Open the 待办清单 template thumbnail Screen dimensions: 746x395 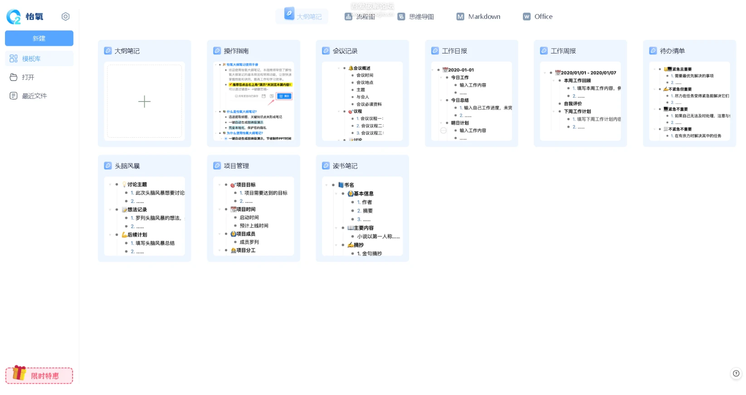click(690, 101)
